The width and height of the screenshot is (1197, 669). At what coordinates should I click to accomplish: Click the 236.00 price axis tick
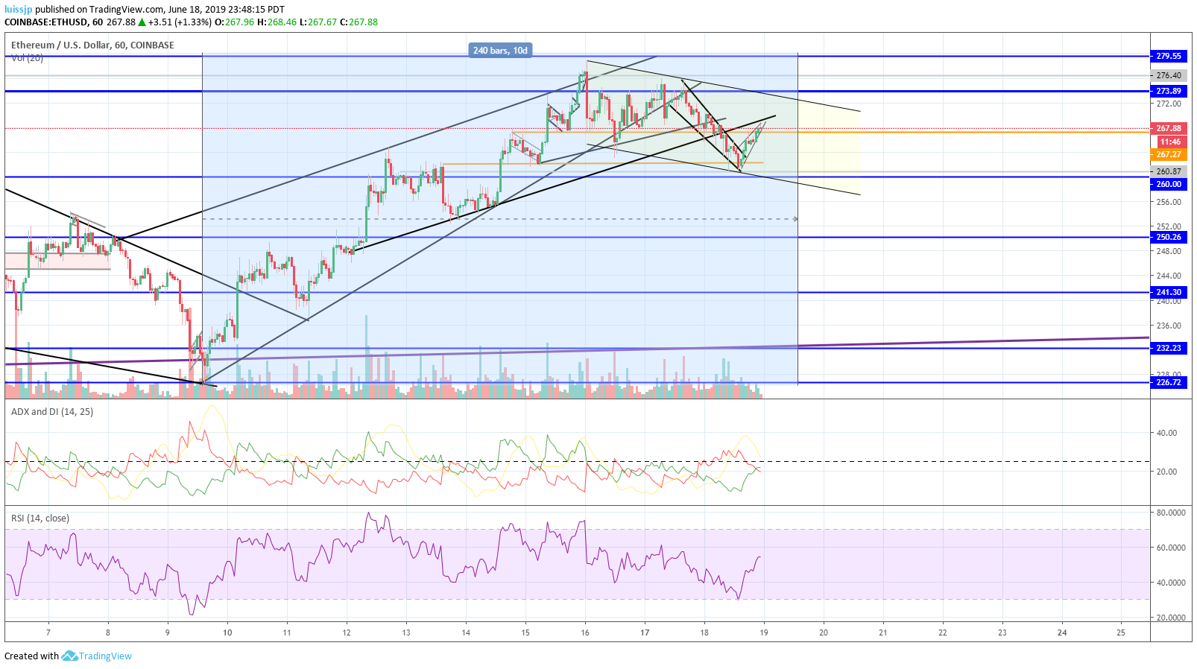1169,326
